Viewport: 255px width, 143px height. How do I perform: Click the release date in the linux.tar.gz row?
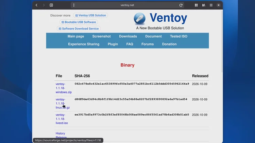point(200,99)
